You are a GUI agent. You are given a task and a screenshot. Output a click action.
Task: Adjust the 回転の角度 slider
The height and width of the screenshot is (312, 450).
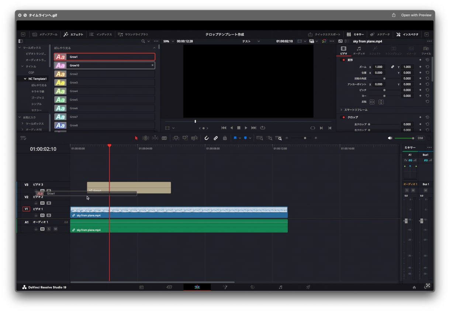point(384,78)
